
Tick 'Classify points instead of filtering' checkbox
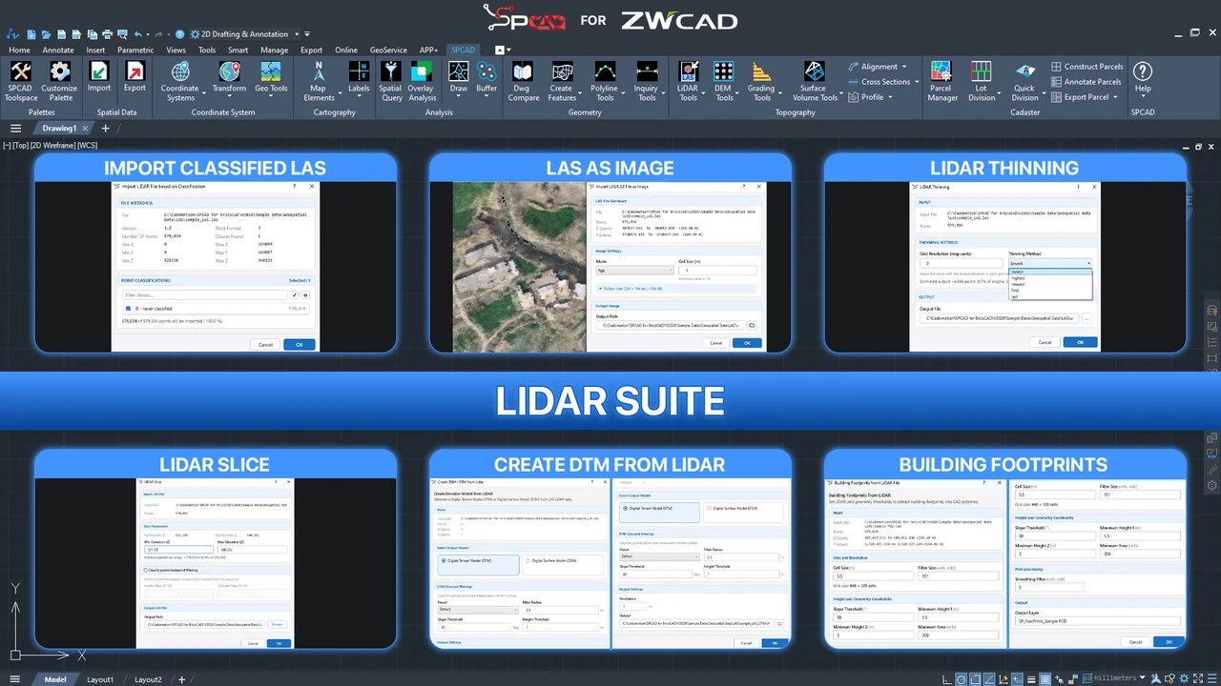point(145,570)
